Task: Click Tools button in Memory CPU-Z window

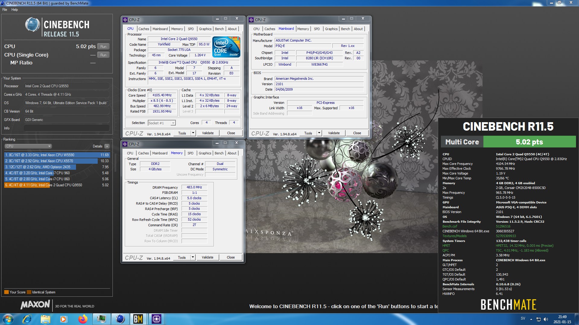Action: pos(182,257)
